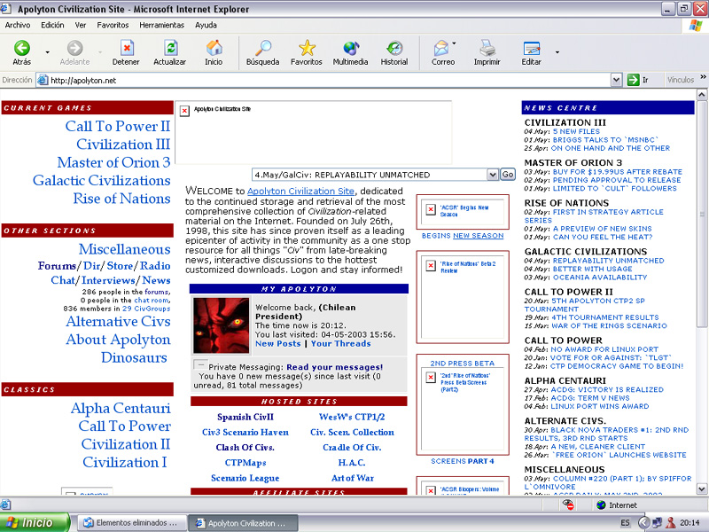Screen dimensions: 709x532
Task: Open Favoritos star icon
Action: (x=307, y=48)
